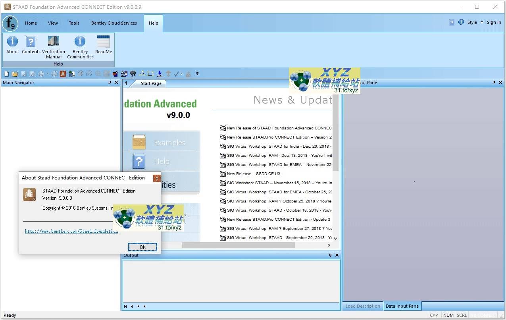Click the picture/image toolbar icon next to orange building

pos(72,74)
